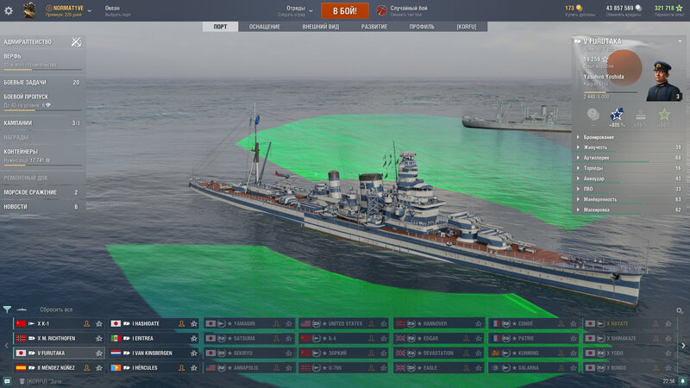
Task: Toggle favorite star on I Hércules
Action: tap(193, 368)
